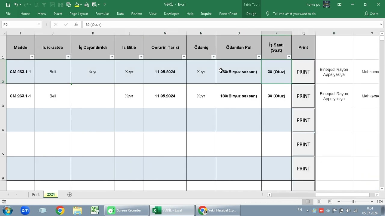Switch to Page Break Preview icon
The image size is (385, 216).
pyautogui.click(x=330, y=202)
